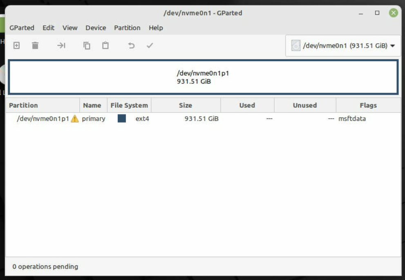The height and width of the screenshot is (280, 405).
Task: Click the 'primary' name cell
Action: coord(94,119)
